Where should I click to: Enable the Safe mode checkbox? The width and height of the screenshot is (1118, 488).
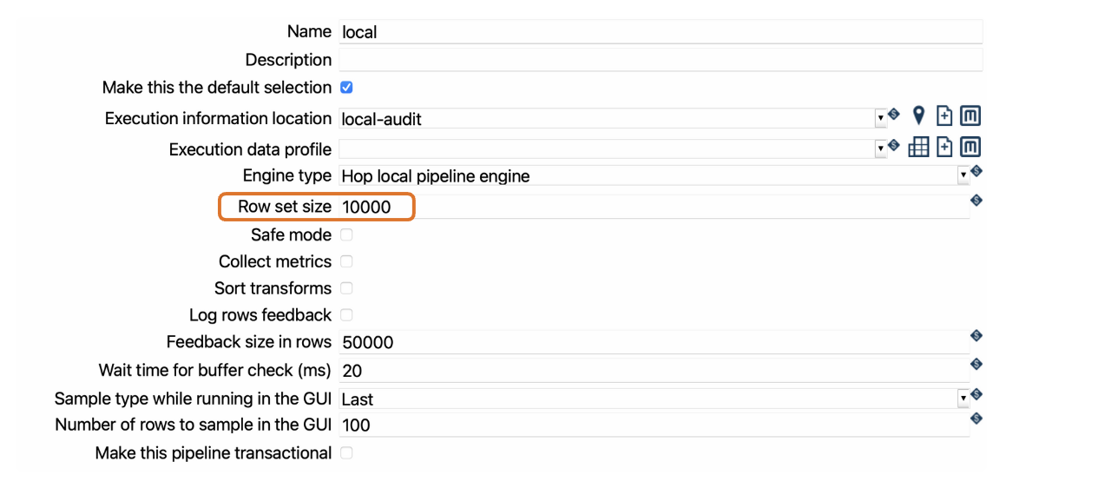tap(346, 234)
